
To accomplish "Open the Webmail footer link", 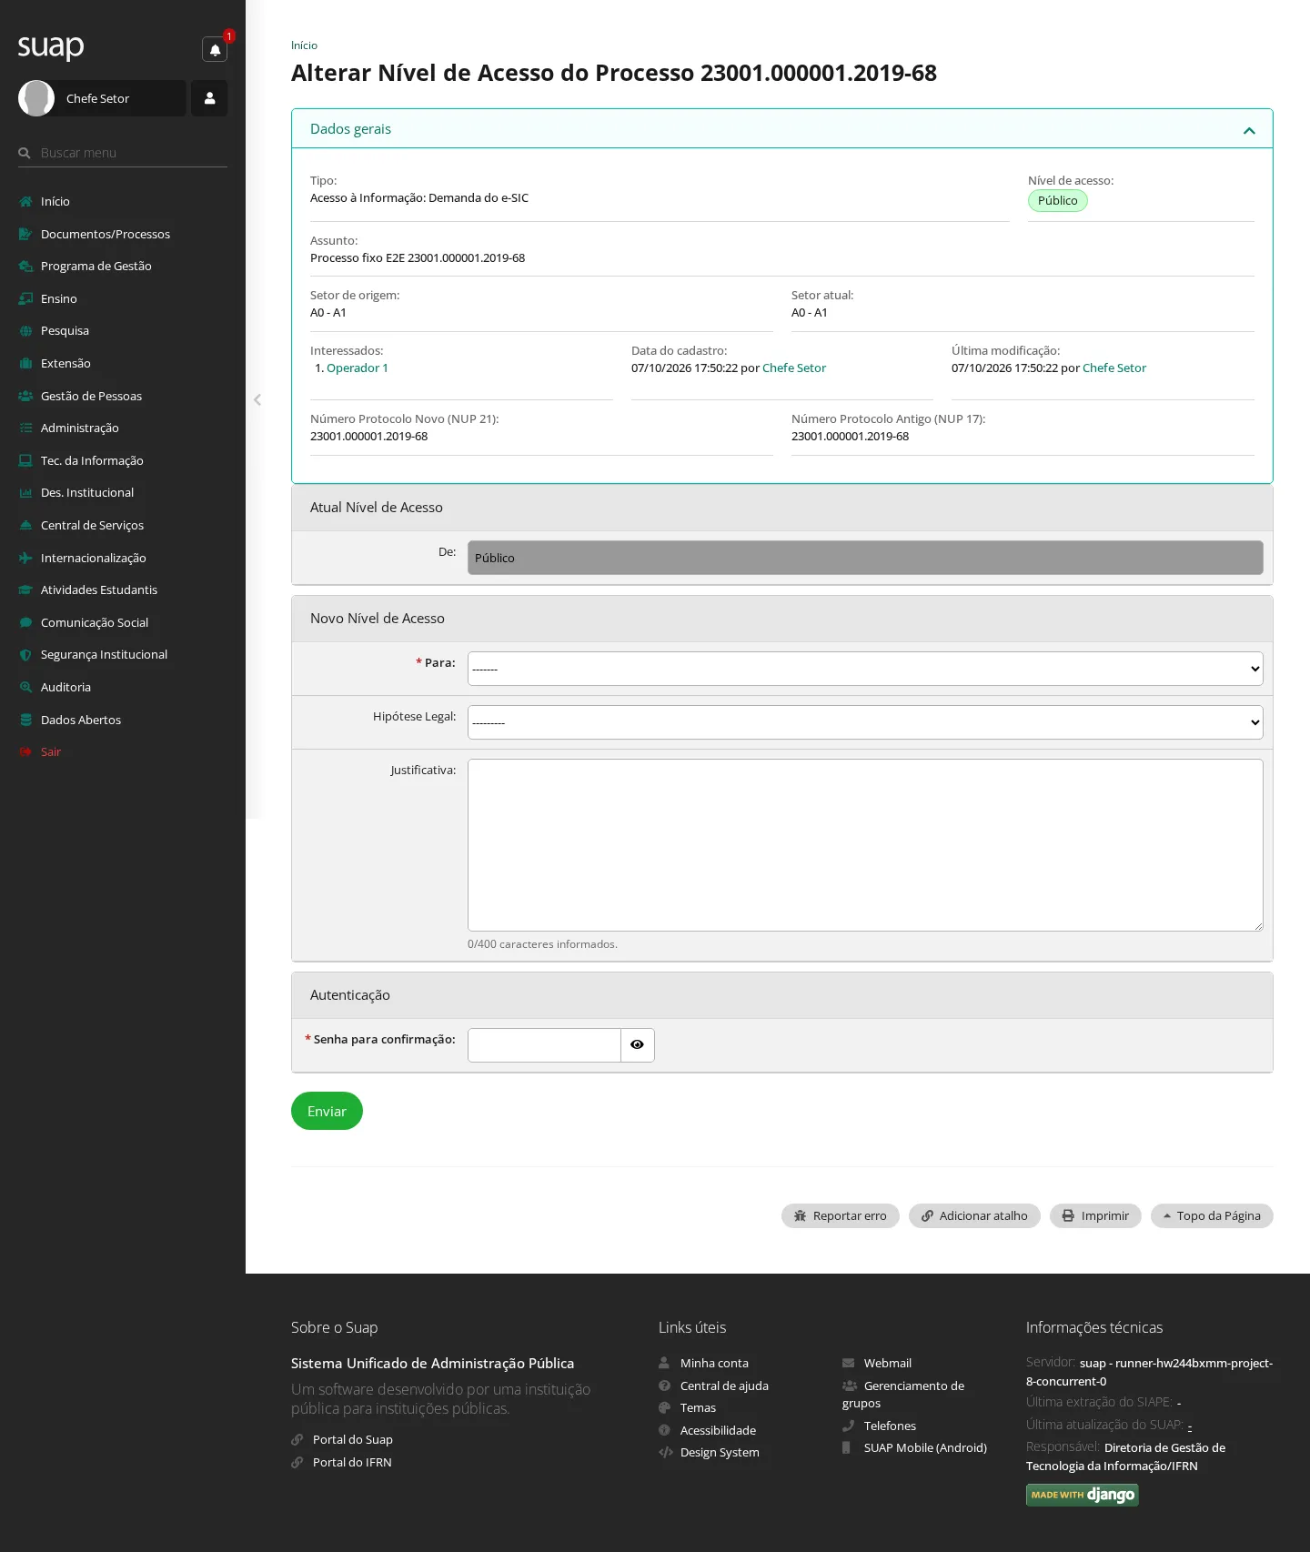I will [x=888, y=1363].
